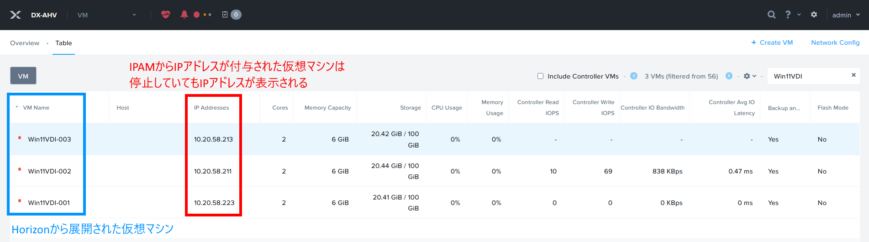Viewport: 869px width, 242px height.
Task: Clear the Win11VDI search filter
Action: (x=853, y=75)
